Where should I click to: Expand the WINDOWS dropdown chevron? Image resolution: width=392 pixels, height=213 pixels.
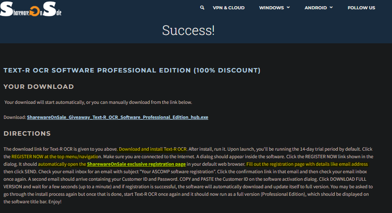288,8
